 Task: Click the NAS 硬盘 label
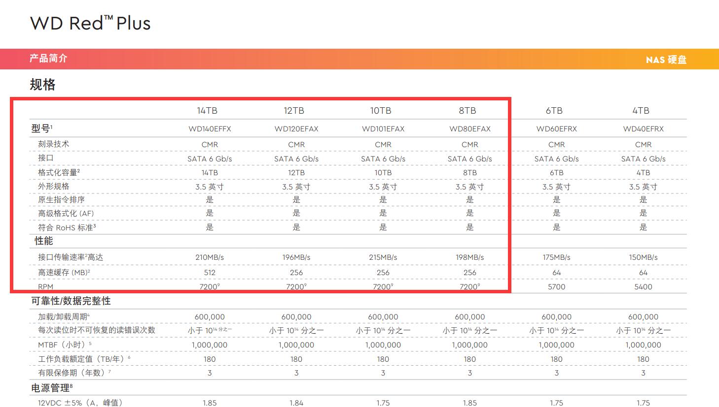tap(666, 60)
